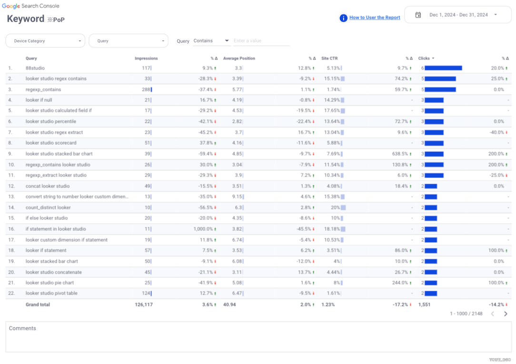Select the looker studio pivot table row
Viewport: 516px width, 364px height.
(x=51, y=293)
